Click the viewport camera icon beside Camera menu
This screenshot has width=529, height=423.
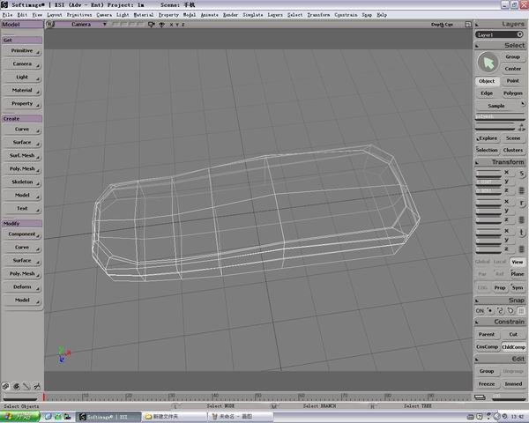[x=151, y=25]
